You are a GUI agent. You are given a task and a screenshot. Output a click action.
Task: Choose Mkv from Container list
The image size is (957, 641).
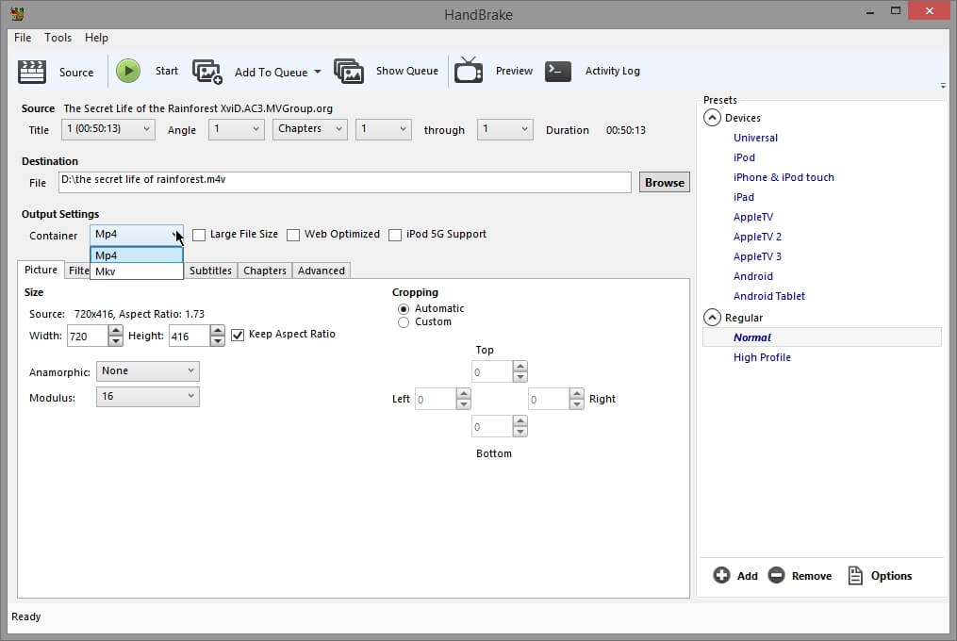pos(137,271)
